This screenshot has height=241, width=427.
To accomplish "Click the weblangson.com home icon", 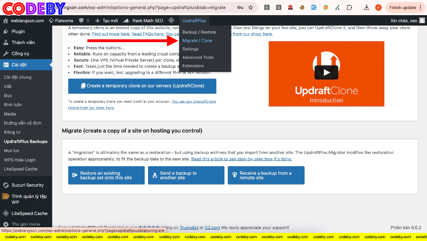I will (x=5, y=21).
